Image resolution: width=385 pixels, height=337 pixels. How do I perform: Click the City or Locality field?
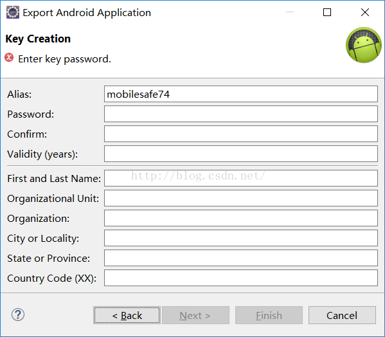point(241,238)
